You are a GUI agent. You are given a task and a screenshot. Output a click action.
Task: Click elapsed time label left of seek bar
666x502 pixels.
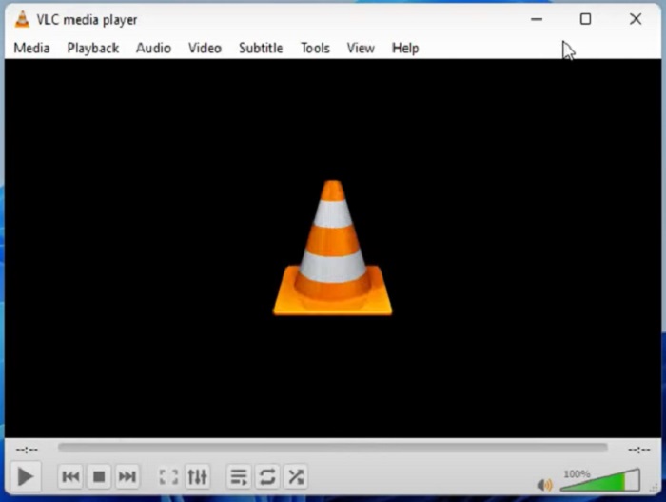coord(27,450)
